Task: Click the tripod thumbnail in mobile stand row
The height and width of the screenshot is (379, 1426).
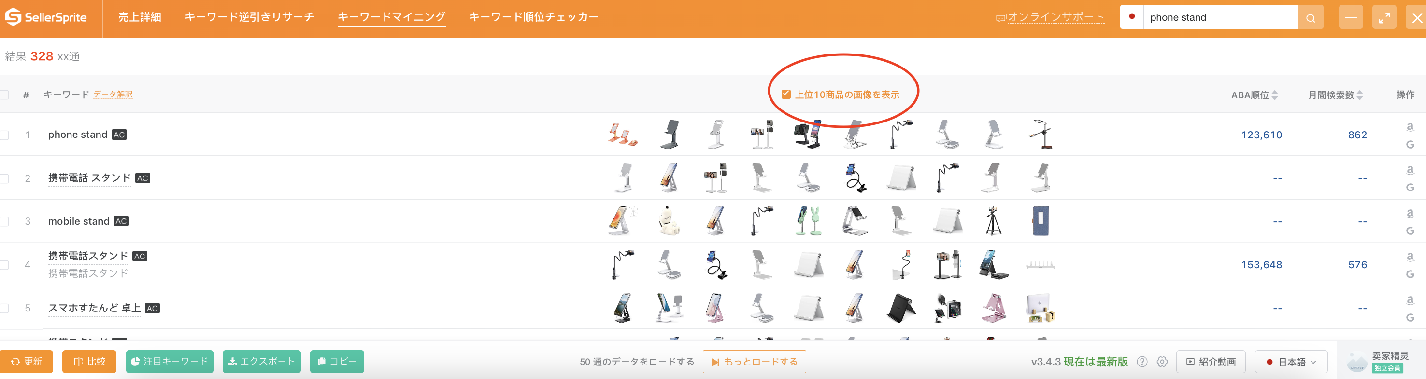Action: (x=993, y=220)
